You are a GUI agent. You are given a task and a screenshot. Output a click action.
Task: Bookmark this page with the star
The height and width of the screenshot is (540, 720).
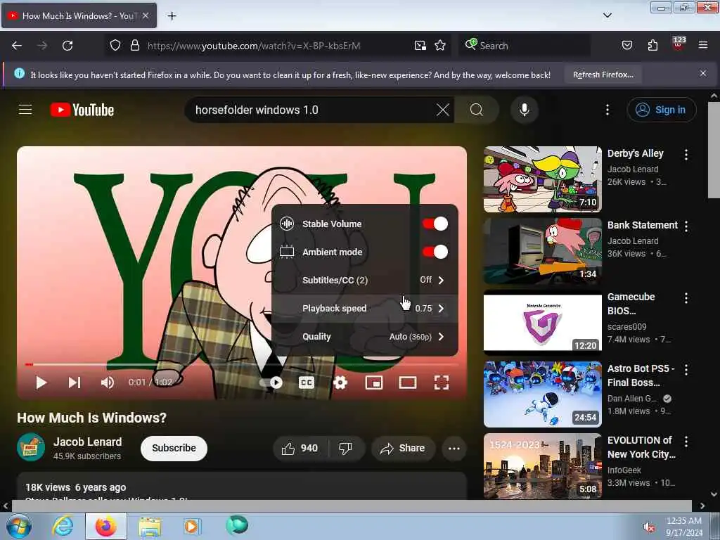(x=440, y=46)
